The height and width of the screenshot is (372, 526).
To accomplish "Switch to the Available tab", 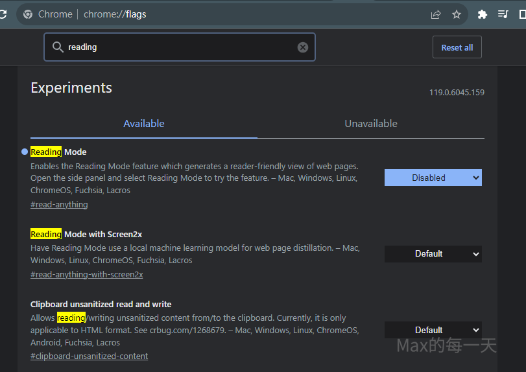I will coord(144,124).
